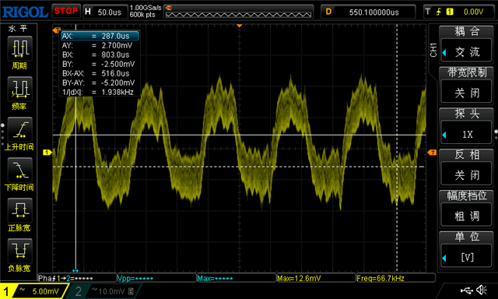This screenshot has height=299, width=498.
Task: Select the 频率 frequency measurement icon
Action: (x=19, y=89)
